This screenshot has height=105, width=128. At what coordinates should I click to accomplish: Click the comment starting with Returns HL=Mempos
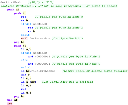coord(59,6)
